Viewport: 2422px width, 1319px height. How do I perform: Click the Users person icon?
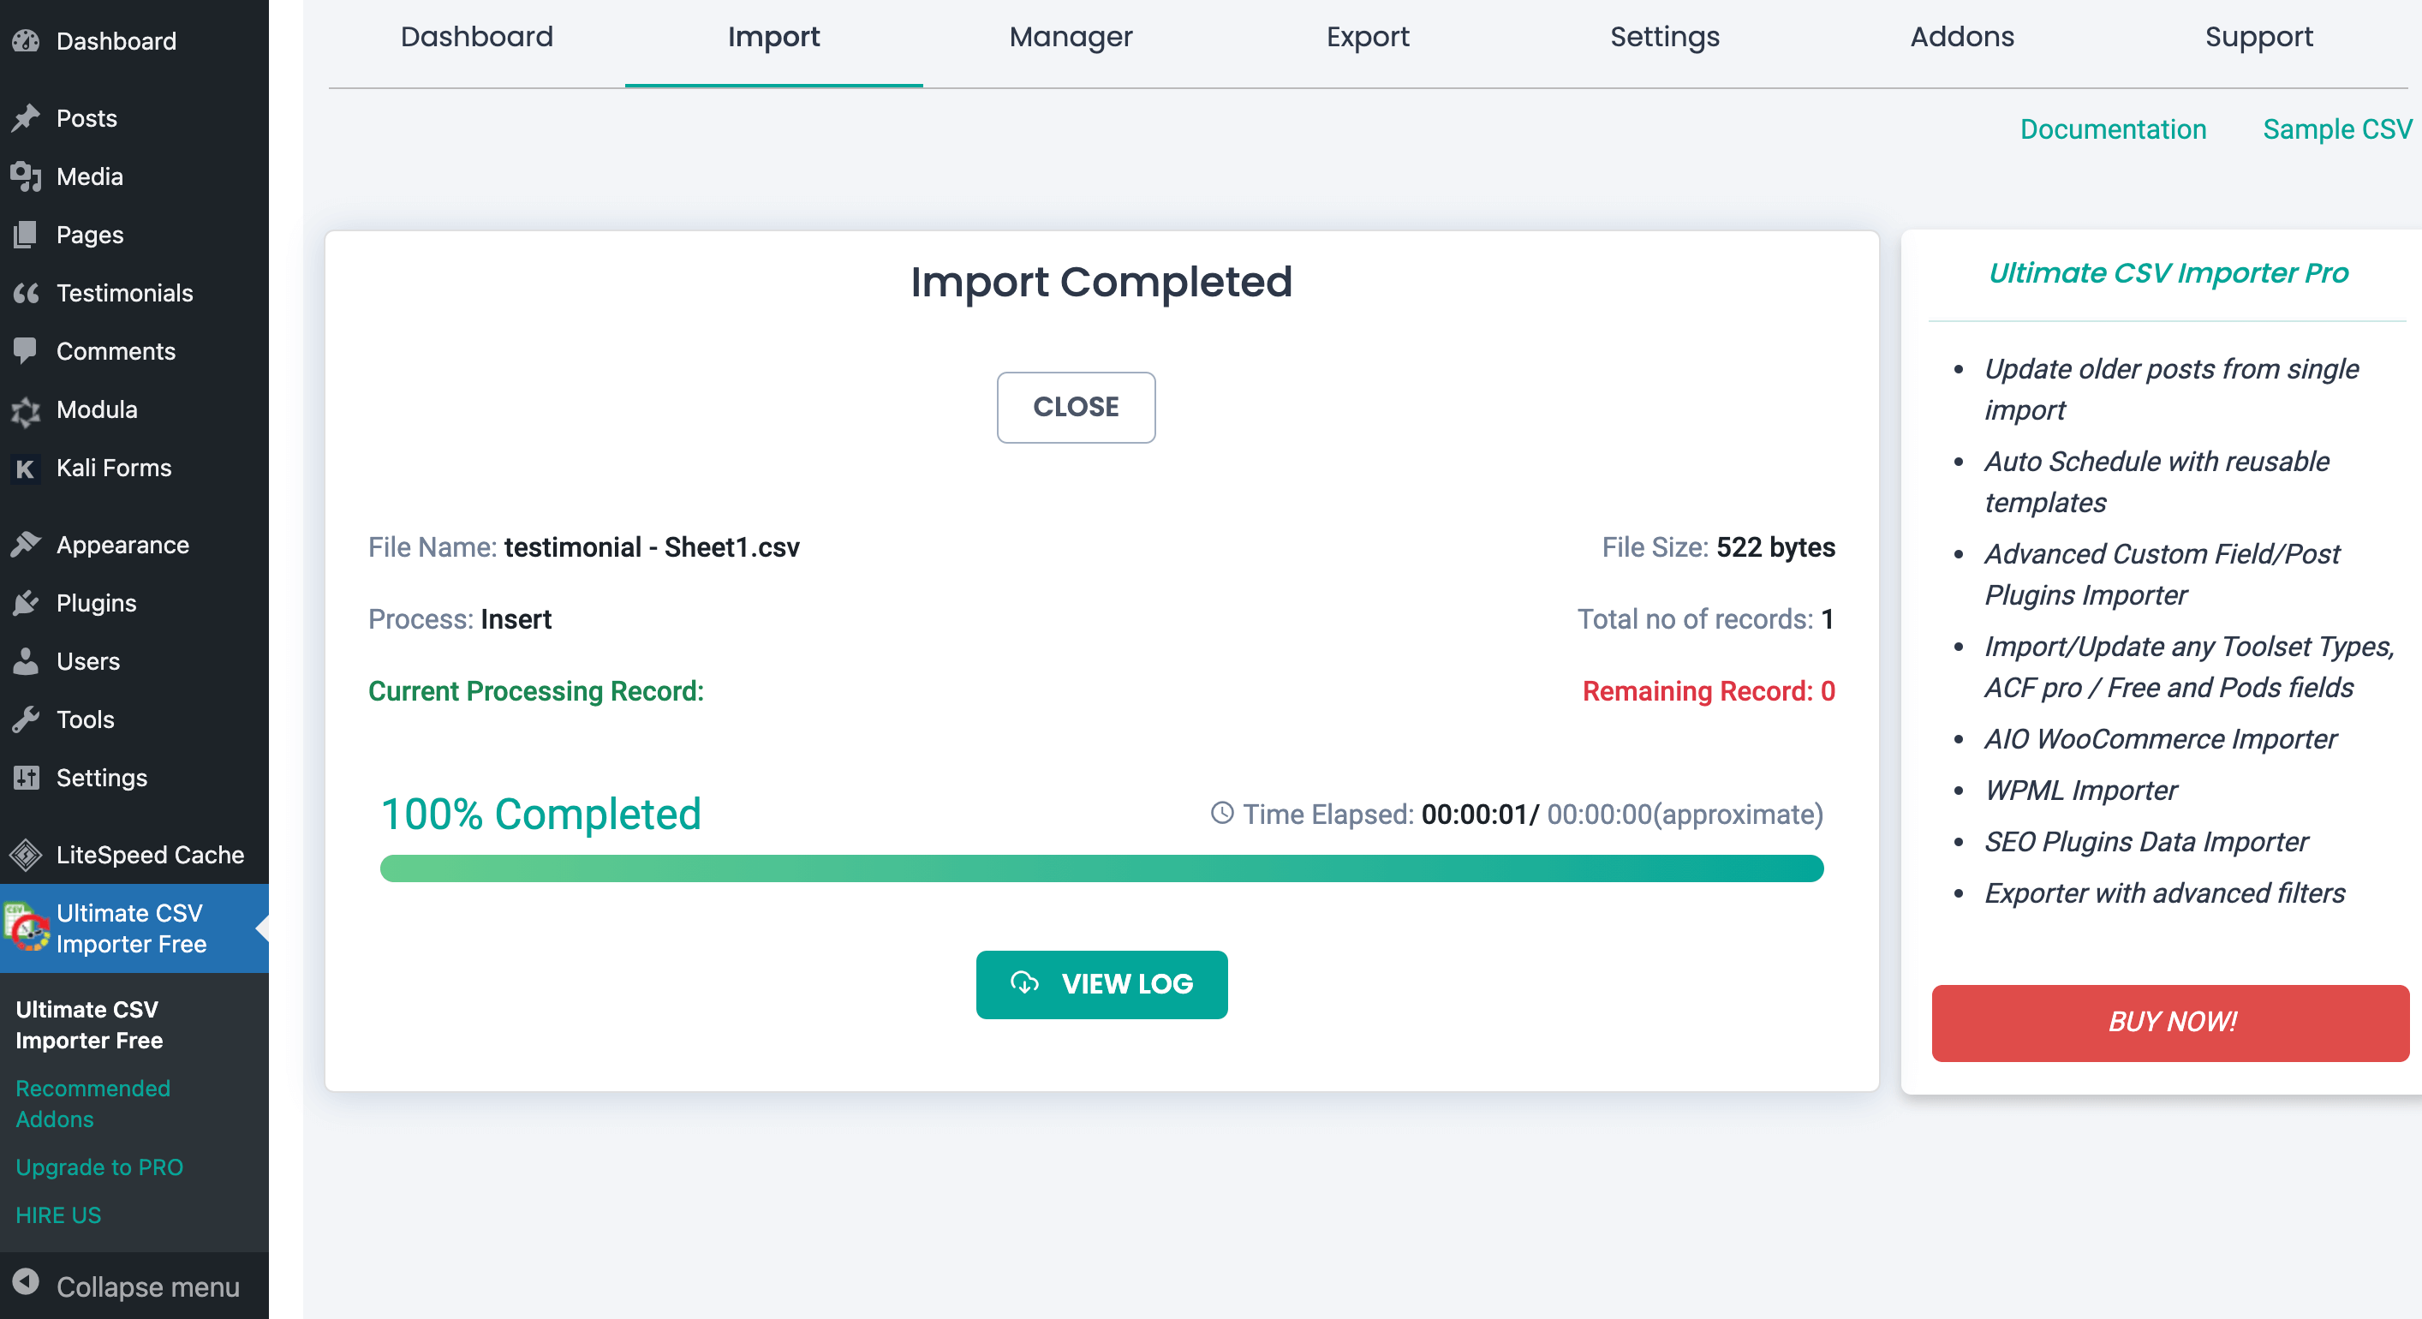pyautogui.click(x=27, y=661)
